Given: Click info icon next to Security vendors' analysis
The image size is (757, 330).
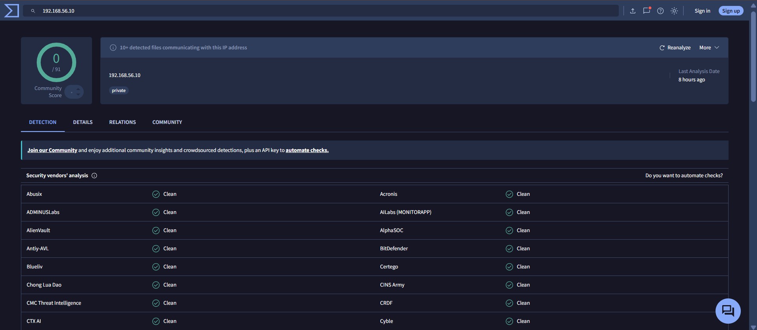Looking at the screenshot, I should point(94,176).
